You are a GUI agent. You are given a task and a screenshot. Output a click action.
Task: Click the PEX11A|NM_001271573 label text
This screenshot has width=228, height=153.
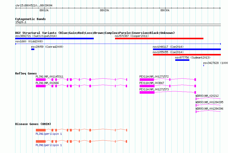(154, 89)
